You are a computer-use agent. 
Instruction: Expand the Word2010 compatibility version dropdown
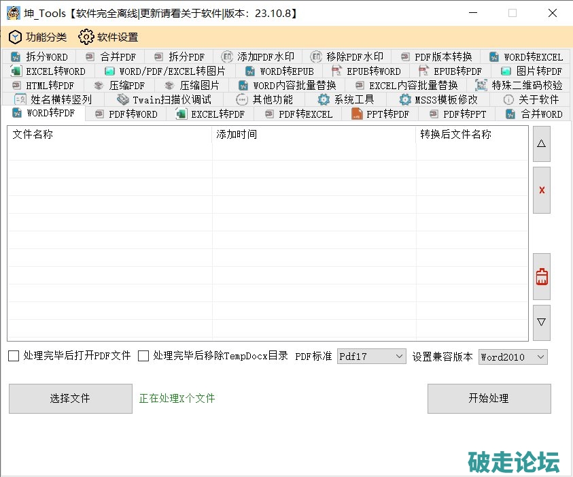tap(513, 357)
